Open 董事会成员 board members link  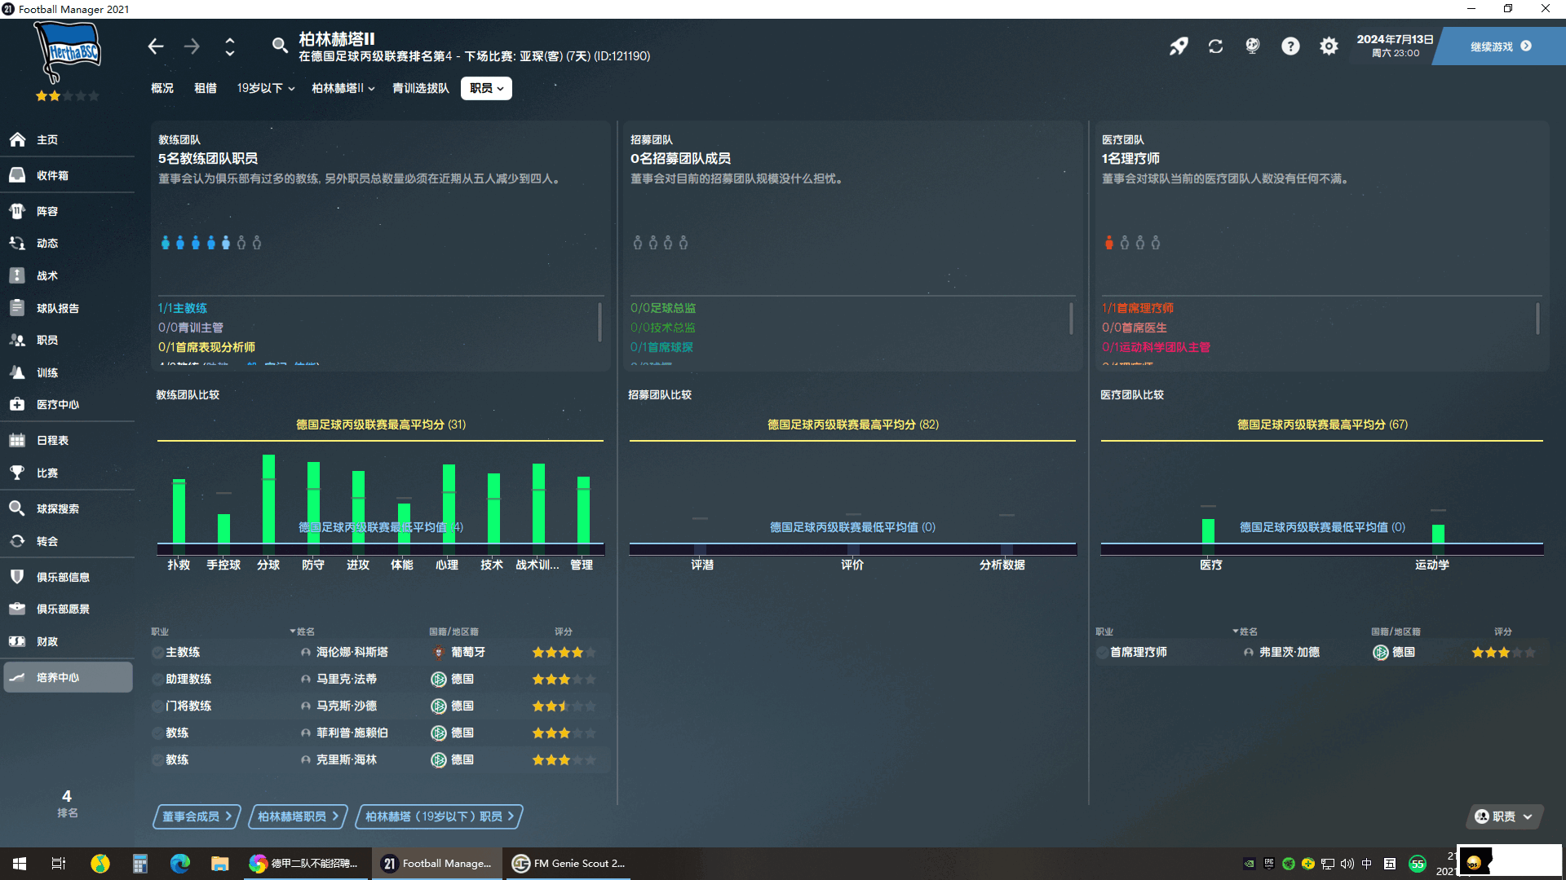tap(197, 816)
